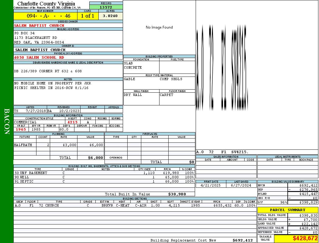The width and height of the screenshot is (319, 243).
Task: Click the note PICNIC SHELTER IN 2016-RCW 8/1/16
Action: point(51,88)
